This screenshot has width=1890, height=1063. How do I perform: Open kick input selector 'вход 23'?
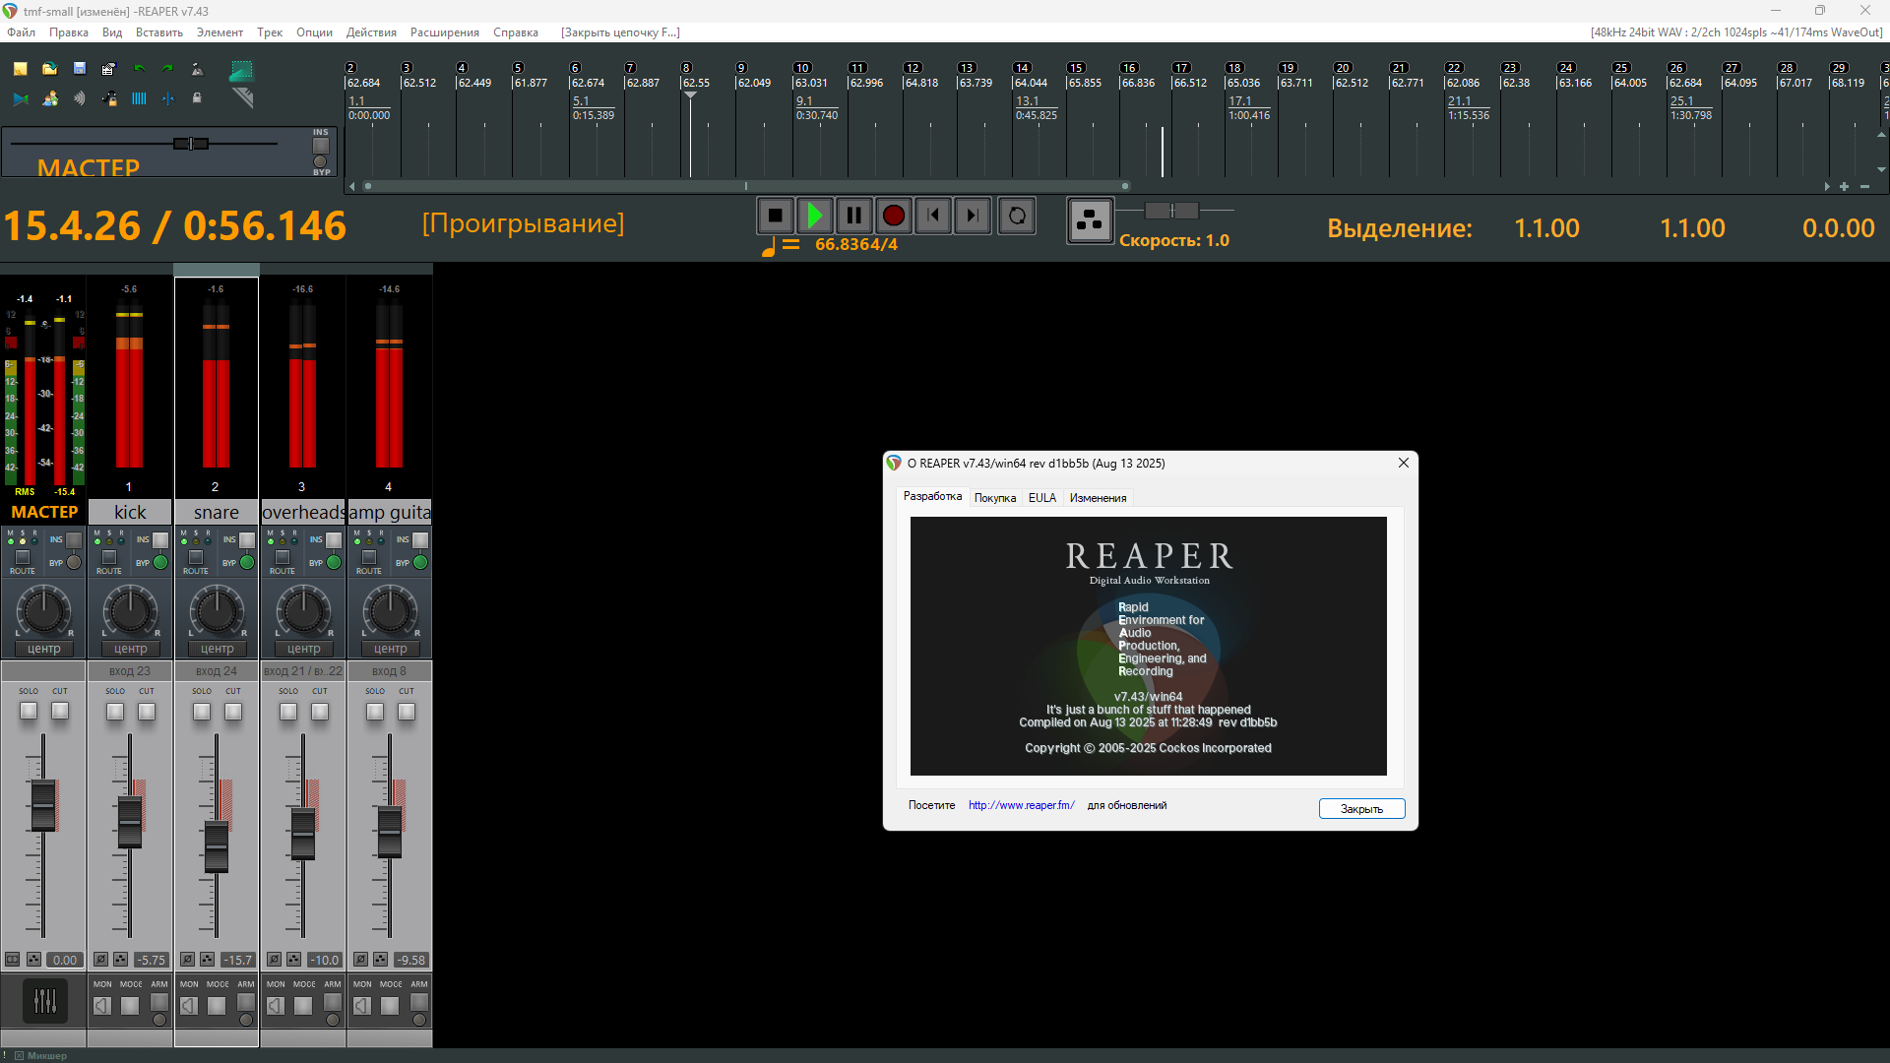click(x=130, y=671)
